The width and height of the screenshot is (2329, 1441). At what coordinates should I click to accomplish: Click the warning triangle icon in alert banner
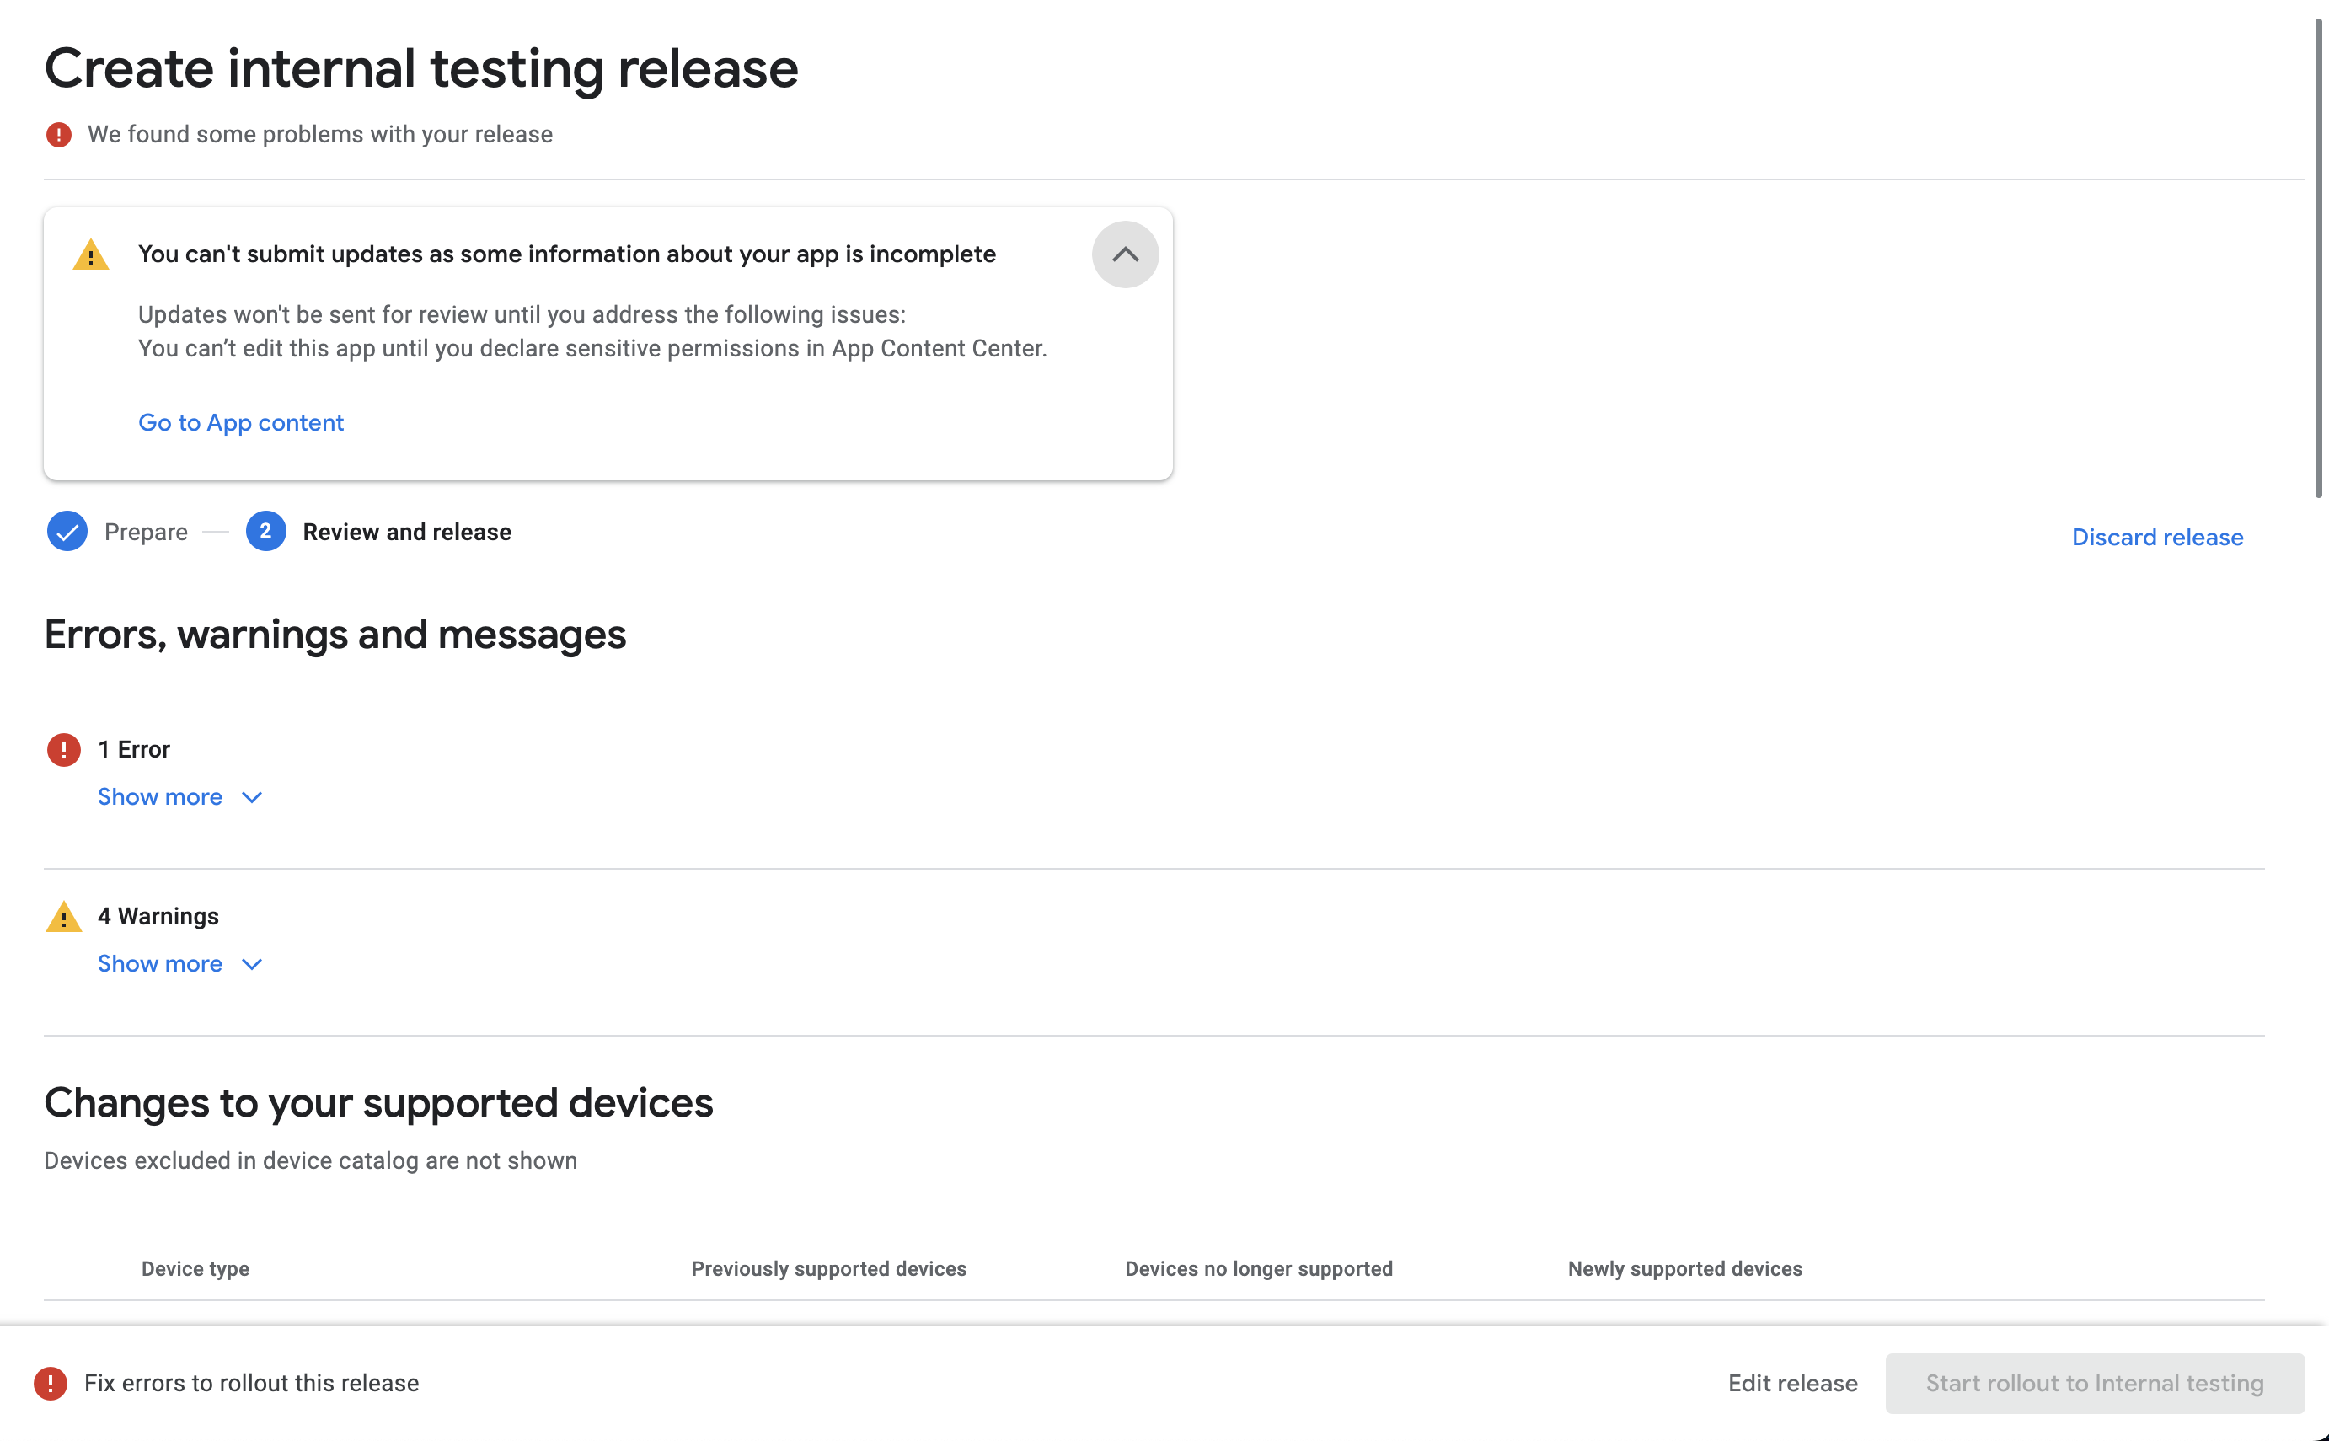[94, 253]
